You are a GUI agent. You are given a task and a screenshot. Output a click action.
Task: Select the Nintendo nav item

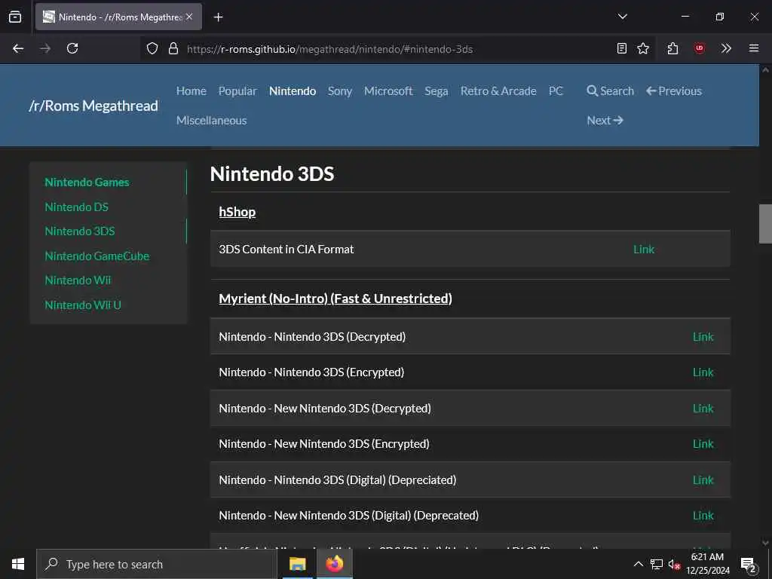point(293,91)
